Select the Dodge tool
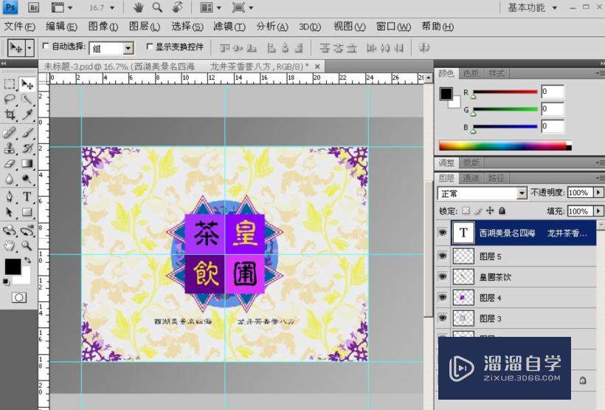 point(27,179)
